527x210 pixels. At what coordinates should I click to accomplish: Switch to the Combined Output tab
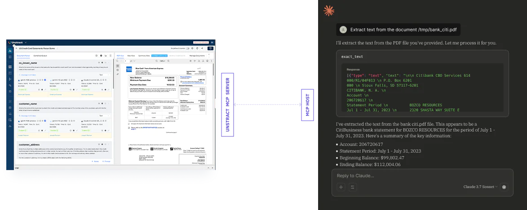[40, 56]
